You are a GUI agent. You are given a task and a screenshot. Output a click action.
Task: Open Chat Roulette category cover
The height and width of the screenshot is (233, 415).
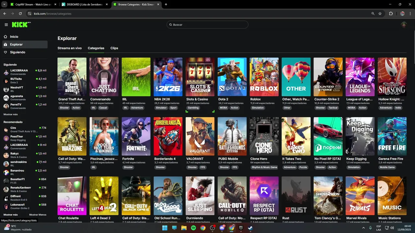[72, 196]
